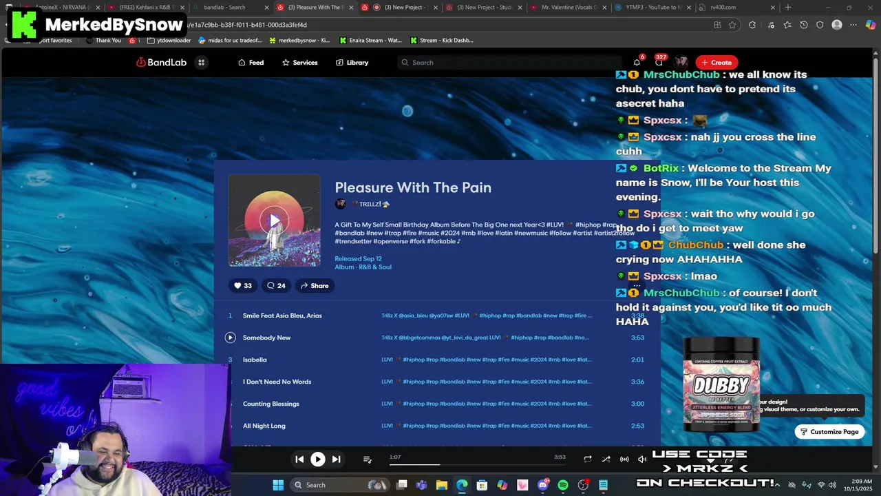
Task: Open Microsoft Store from the taskbar
Action: pos(482,485)
